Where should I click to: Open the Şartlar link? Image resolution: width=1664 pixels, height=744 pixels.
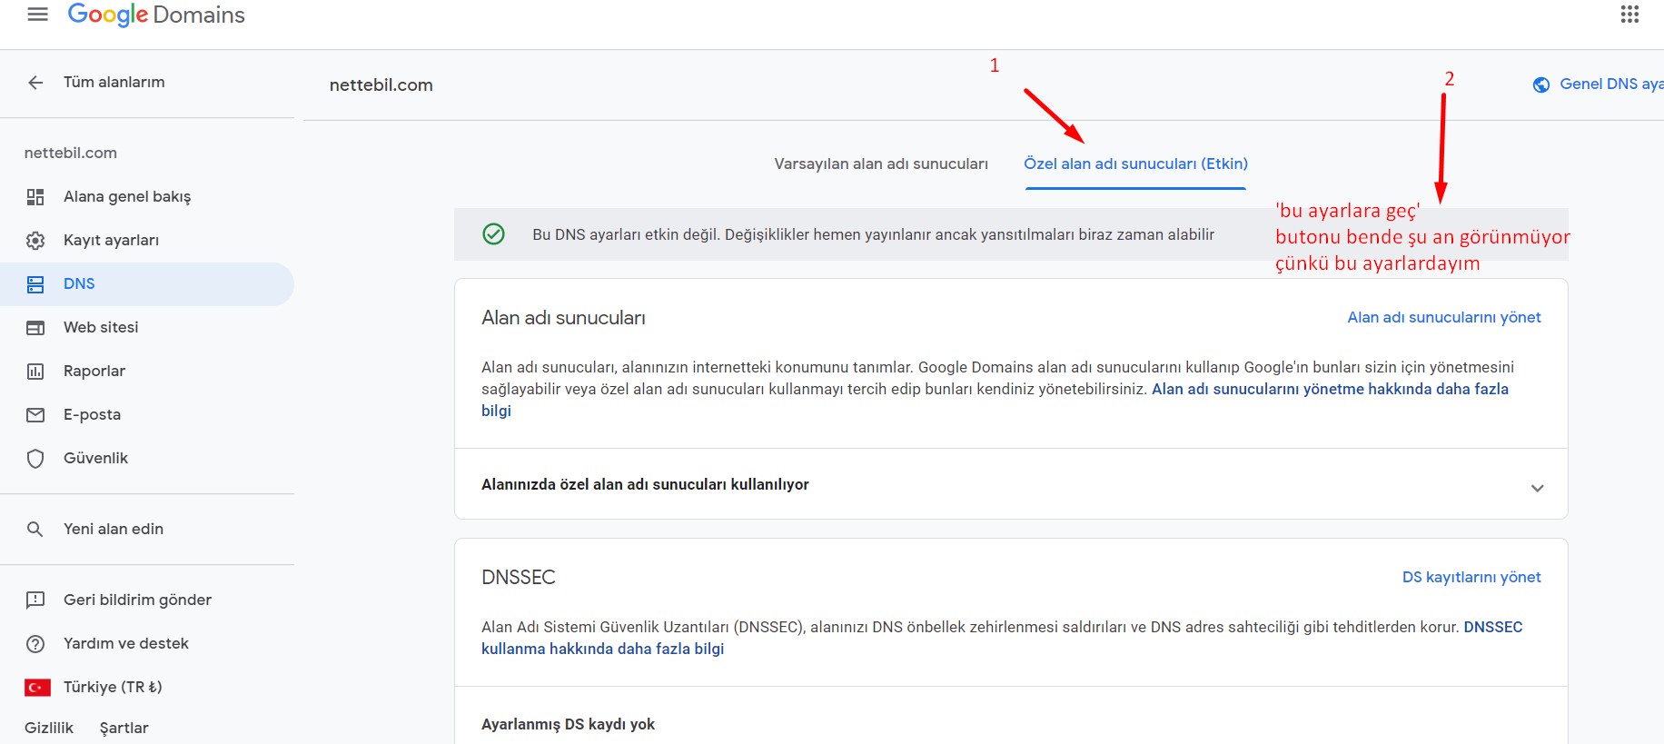(124, 728)
